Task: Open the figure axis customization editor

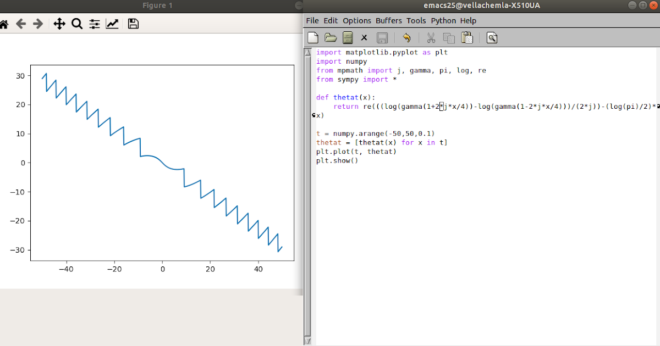Action: (112, 24)
